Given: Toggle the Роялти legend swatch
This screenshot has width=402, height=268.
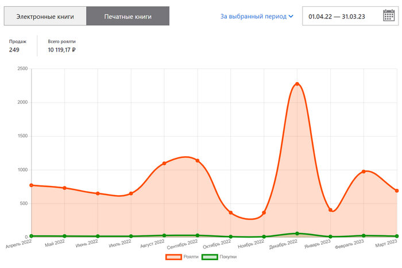Looking at the screenshot, I should [173, 257].
